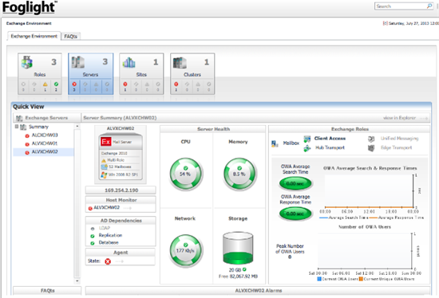439x298 pixels.
Task: Click the search magnifier icon
Action: coord(429,6)
